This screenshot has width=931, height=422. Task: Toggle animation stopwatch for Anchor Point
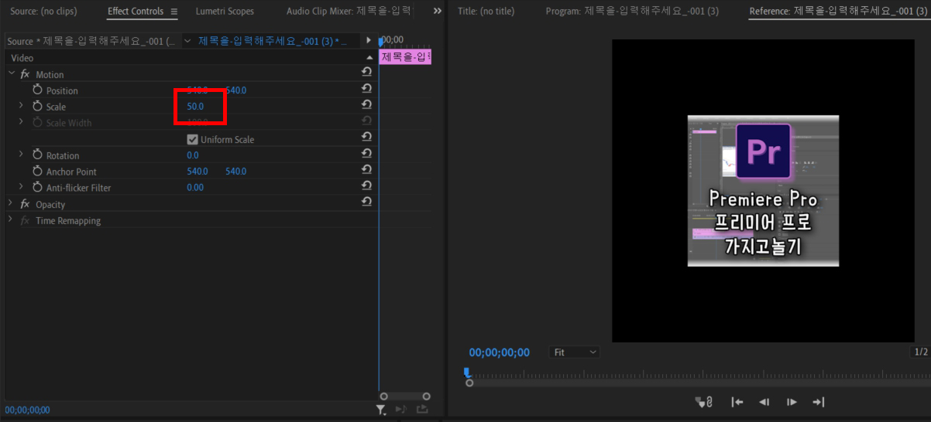[37, 172]
